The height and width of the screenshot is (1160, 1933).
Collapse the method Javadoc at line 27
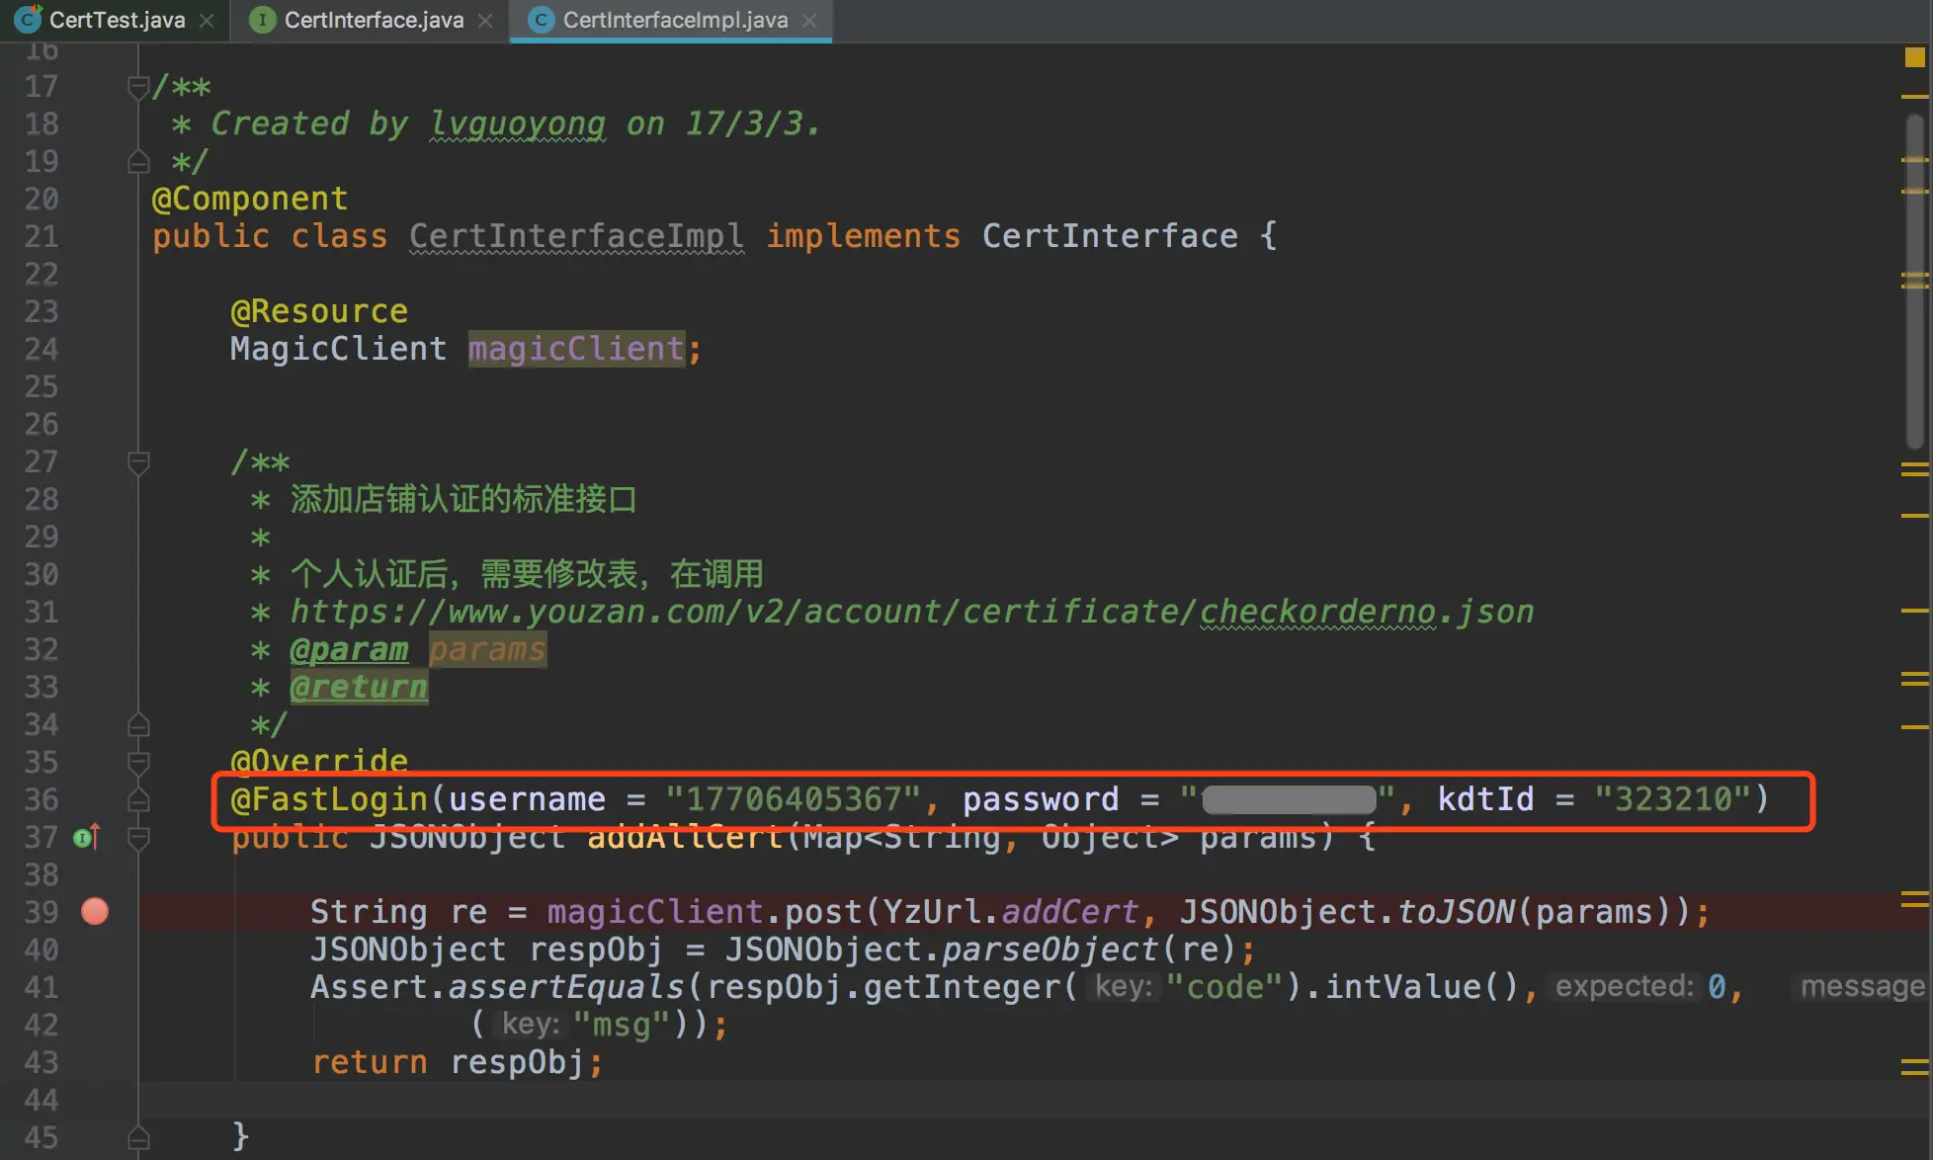click(138, 462)
